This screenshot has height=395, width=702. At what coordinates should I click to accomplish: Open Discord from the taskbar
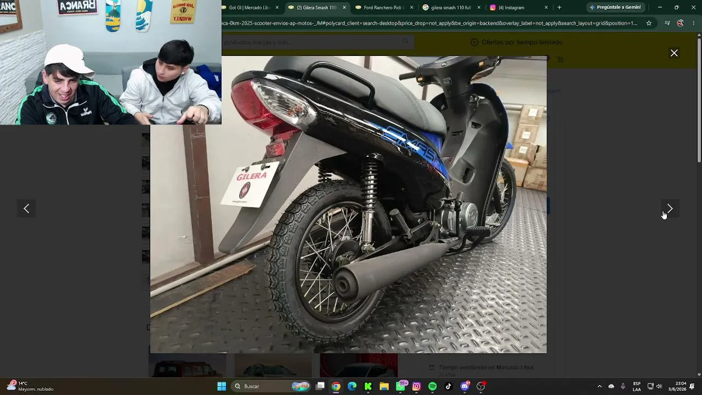coord(465,386)
